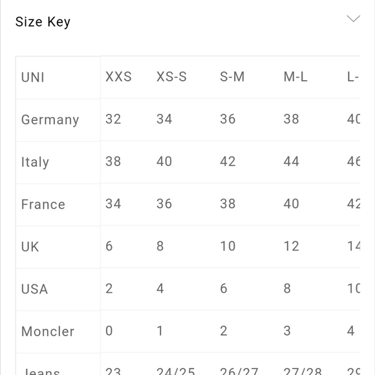Click the XS-S column header

pyautogui.click(x=171, y=77)
